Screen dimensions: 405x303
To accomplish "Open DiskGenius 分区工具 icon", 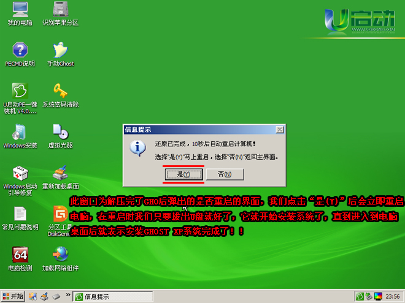I will tap(60, 214).
